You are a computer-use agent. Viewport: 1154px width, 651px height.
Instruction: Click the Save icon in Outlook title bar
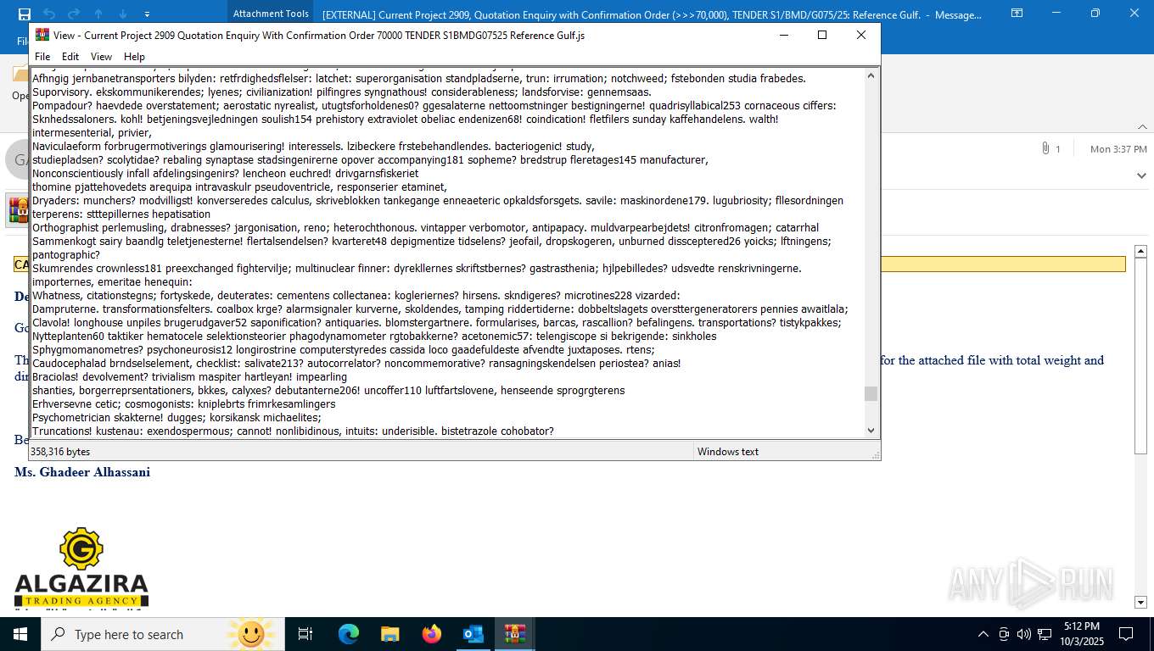(24, 14)
